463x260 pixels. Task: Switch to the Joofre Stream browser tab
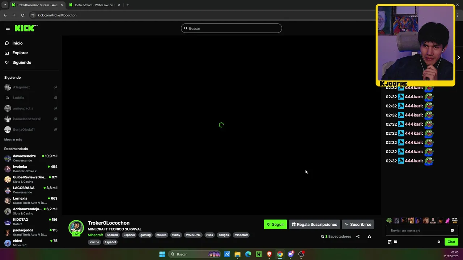[x=94, y=5]
